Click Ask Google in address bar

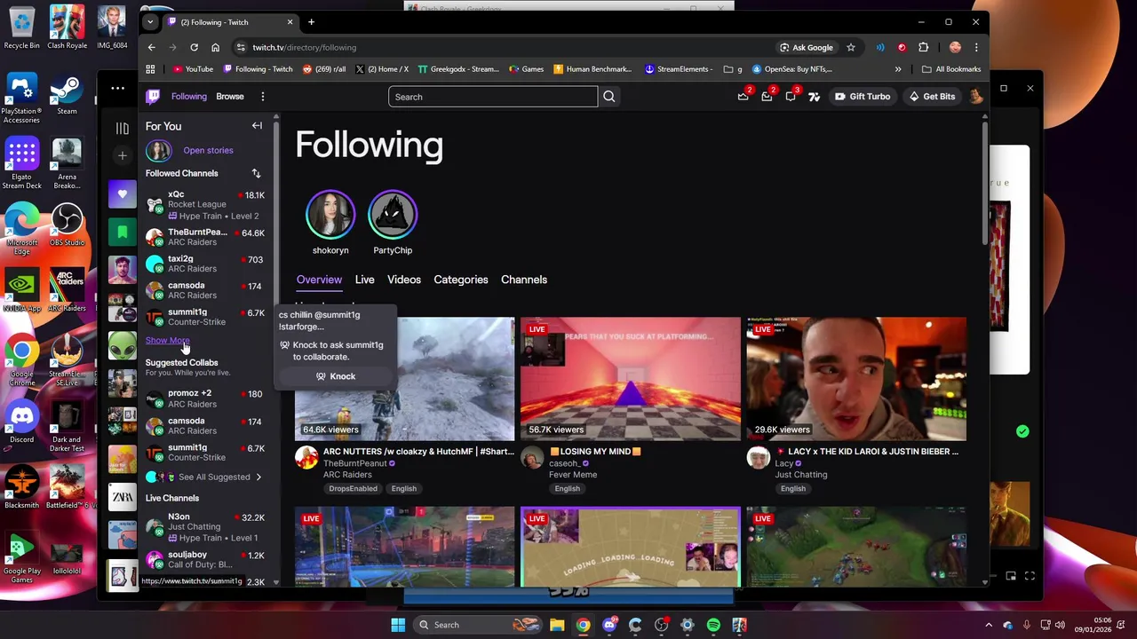(807, 47)
